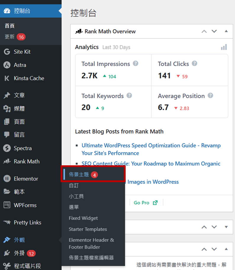Move the collapsed second panel down
The width and height of the screenshot is (235, 270).
pyautogui.click(x=214, y=227)
